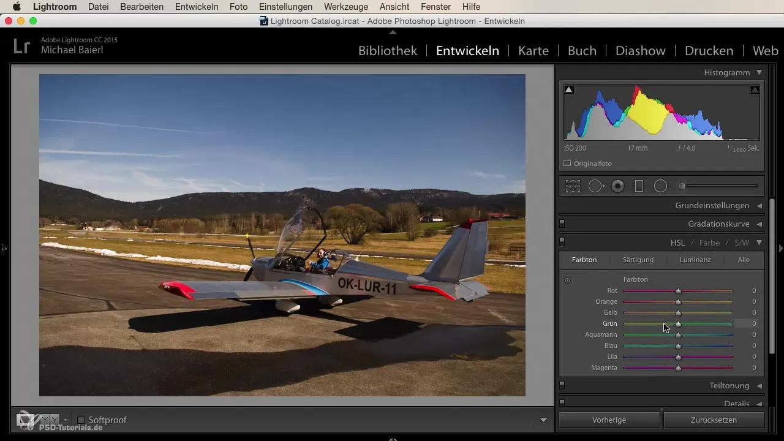Collapse the Histogramm panel
Screen dimensions: 784x441
pos(759,72)
